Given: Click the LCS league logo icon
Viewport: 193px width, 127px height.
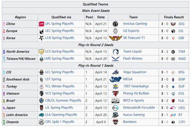Looking at the screenshot, I should click(42, 51).
